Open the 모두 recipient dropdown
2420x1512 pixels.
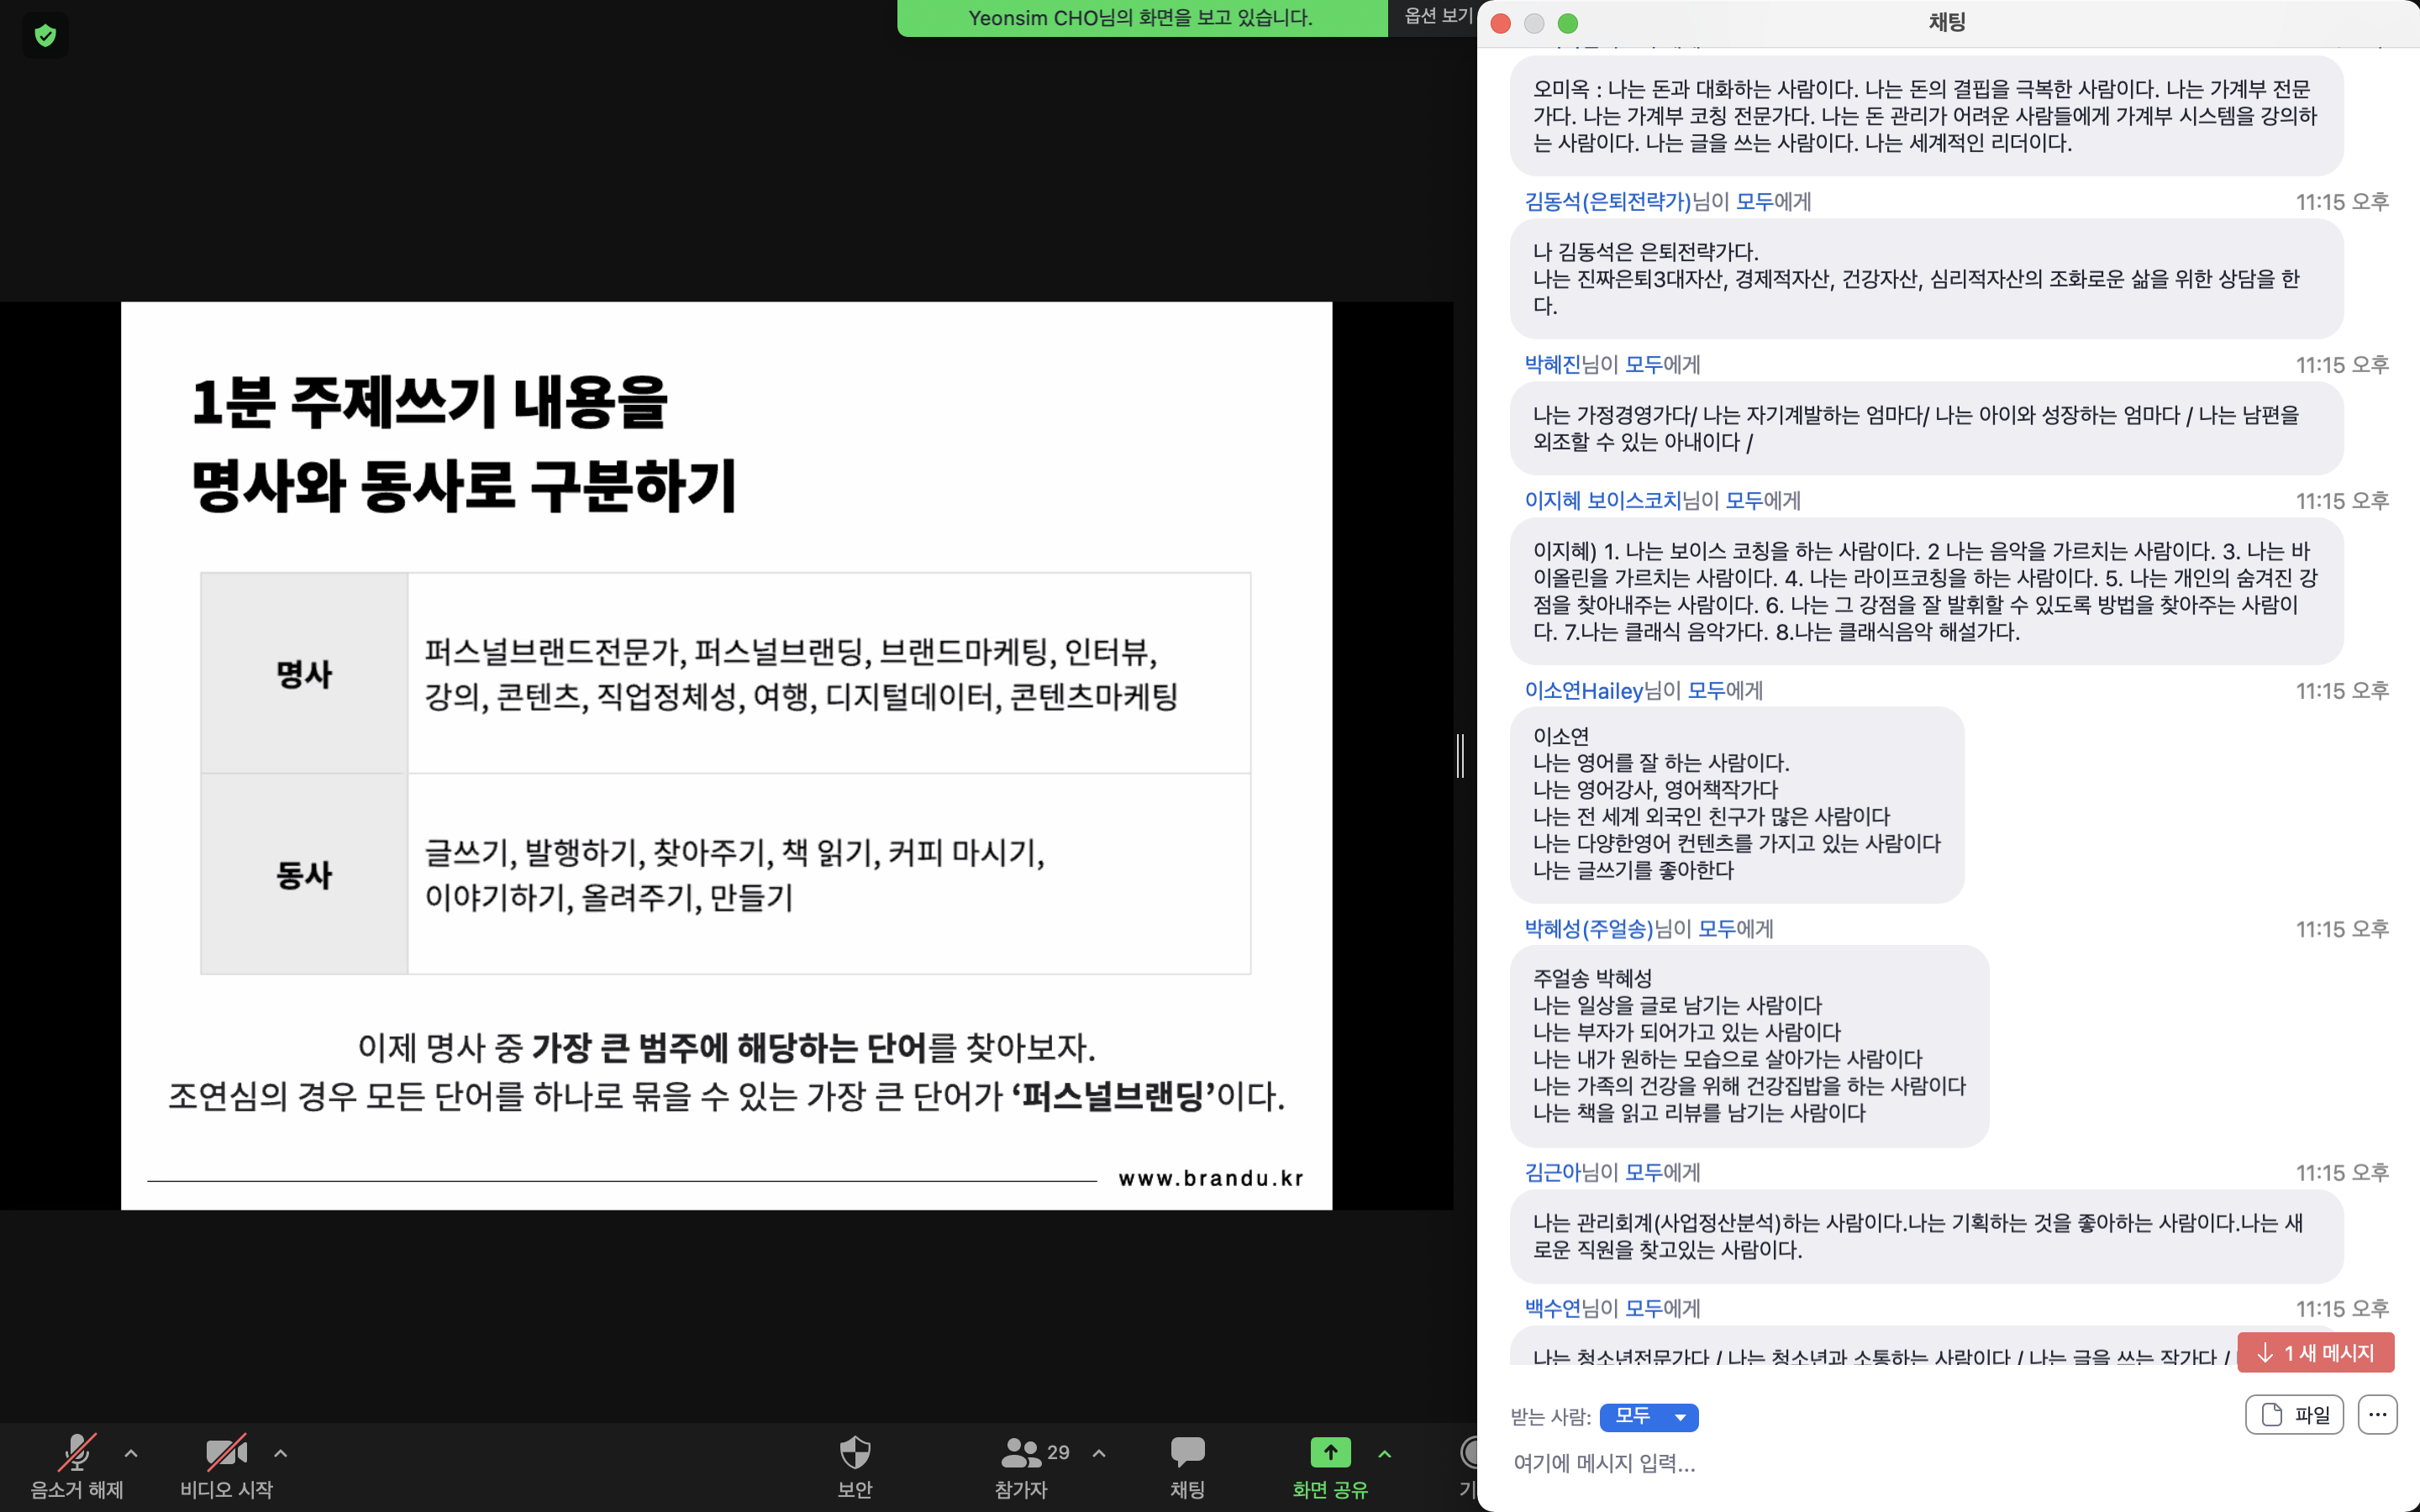(1649, 1417)
